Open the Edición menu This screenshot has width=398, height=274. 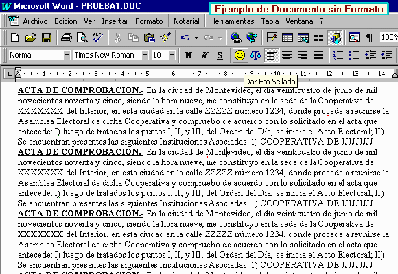pos(66,21)
